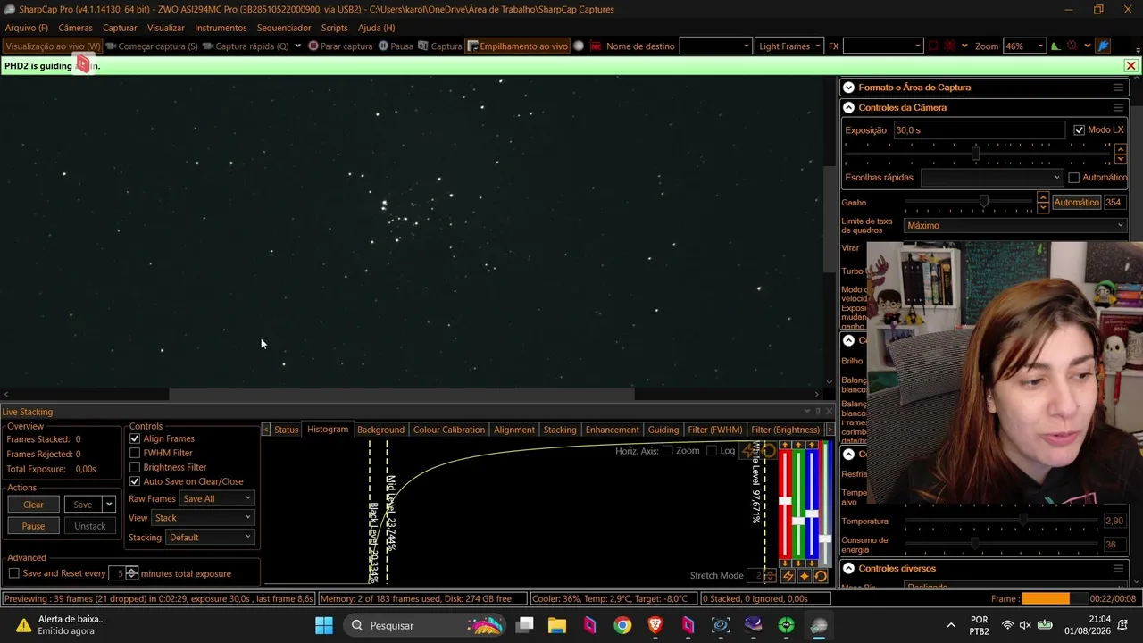Click the four-point star colour balance icon
Screen dimensions: 1143x643
click(805, 576)
